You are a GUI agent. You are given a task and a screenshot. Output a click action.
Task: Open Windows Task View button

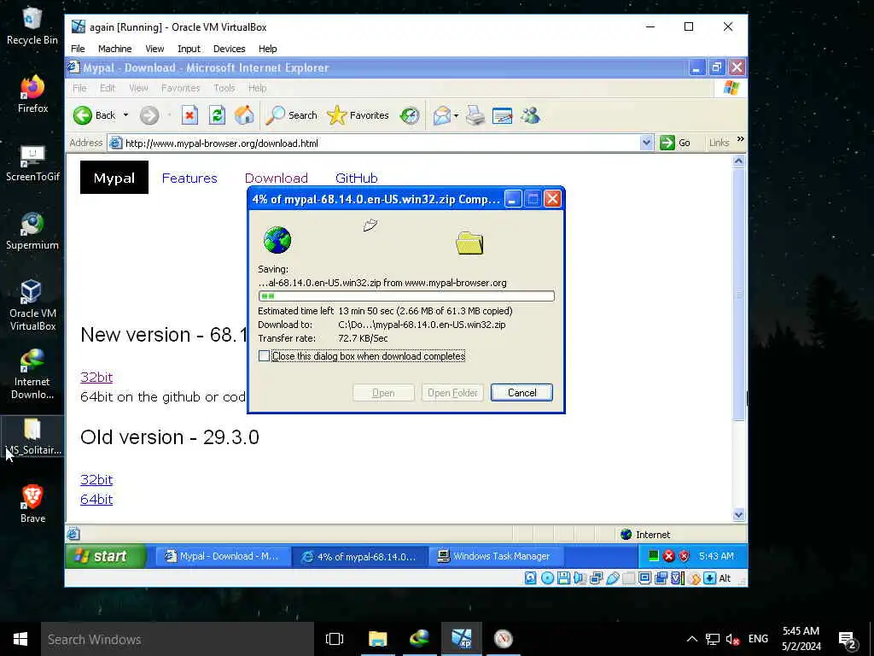coord(335,639)
